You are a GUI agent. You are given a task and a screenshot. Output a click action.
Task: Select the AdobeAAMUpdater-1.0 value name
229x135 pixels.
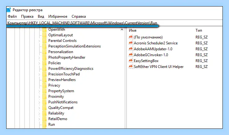point(153,49)
